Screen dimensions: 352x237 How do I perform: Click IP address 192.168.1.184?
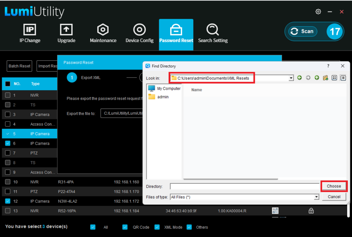tap(126, 211)
